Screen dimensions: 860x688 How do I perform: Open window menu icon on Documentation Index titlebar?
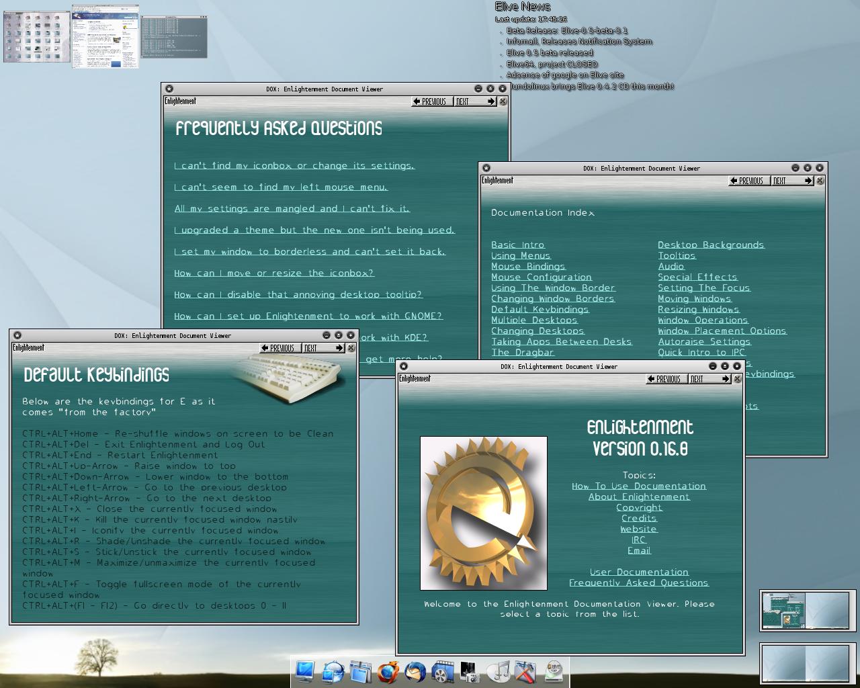click(486, 168)
